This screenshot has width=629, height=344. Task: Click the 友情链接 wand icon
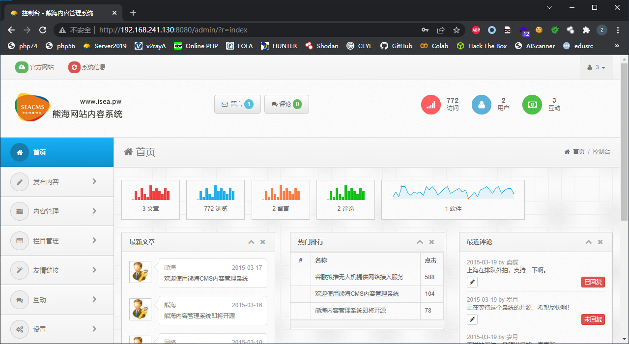(x=20, y=270)
